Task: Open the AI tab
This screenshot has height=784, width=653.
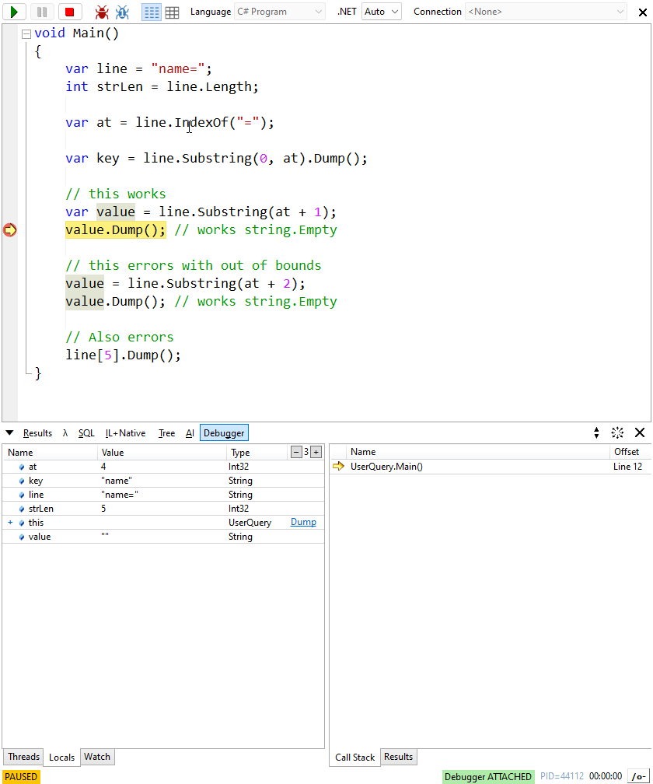Action: click(x=190, y=433)
